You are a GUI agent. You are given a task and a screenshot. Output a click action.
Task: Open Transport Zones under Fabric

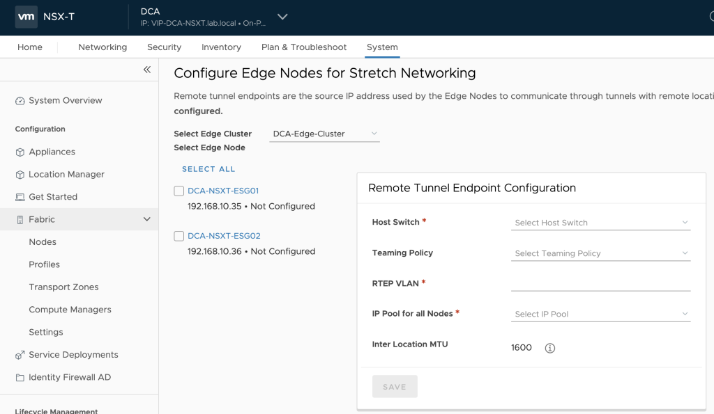[63, 287]
